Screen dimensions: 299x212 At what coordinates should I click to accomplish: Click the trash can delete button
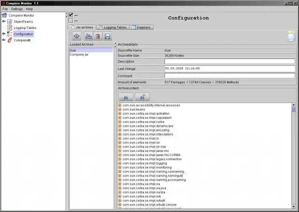(98, 36)
